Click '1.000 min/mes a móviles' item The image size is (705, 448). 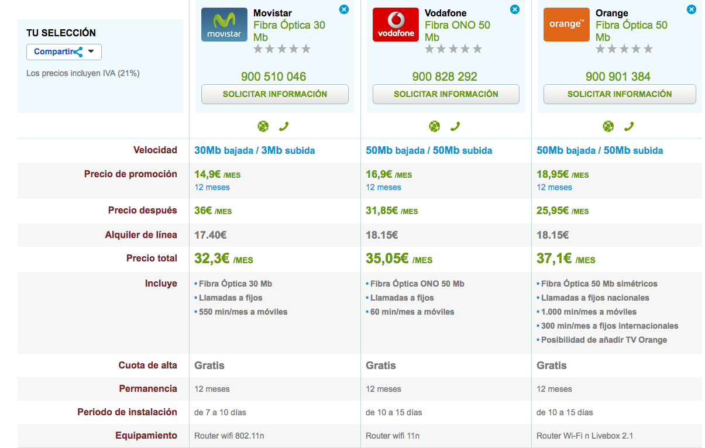[x=589, y=312]
